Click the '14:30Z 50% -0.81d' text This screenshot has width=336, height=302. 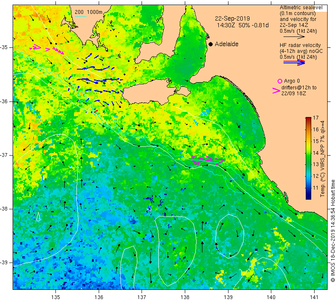(x=243, y=25)
